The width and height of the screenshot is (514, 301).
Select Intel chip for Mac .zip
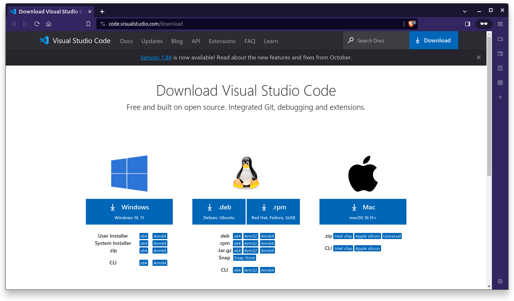[x=343, y=236]
